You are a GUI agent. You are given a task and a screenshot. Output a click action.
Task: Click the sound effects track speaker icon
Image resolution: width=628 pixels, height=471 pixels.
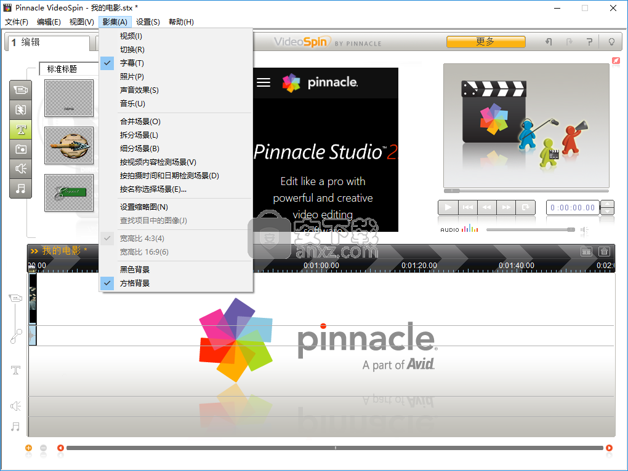coord(15,406)
